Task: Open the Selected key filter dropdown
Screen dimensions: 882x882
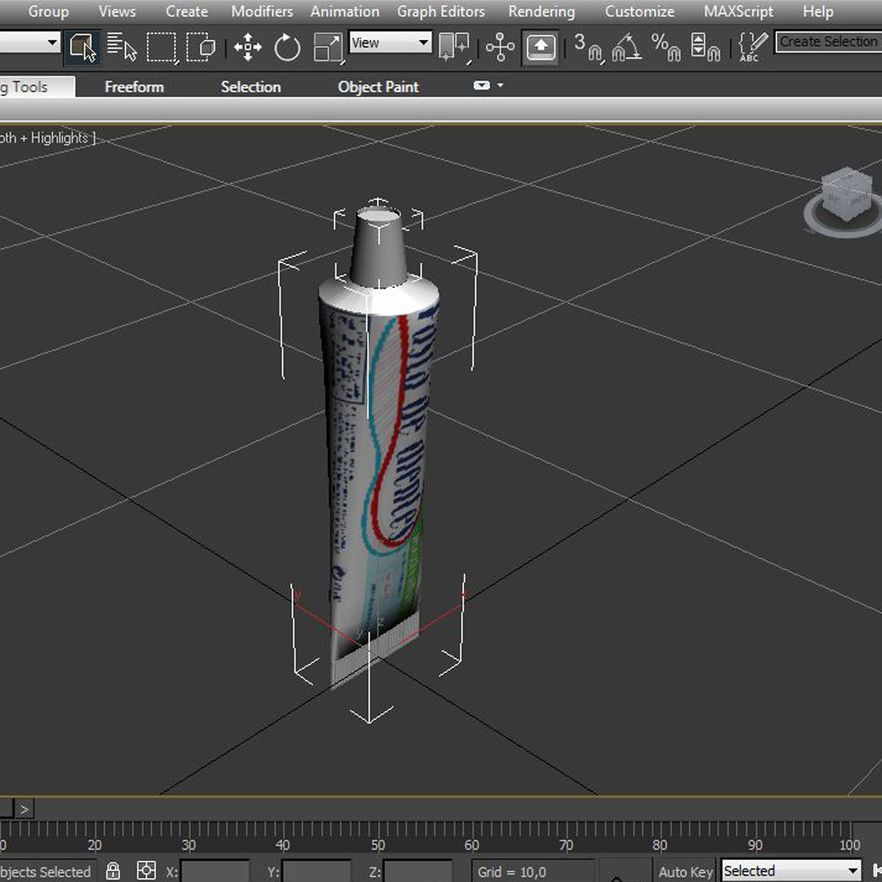Action: coord(791,871)
